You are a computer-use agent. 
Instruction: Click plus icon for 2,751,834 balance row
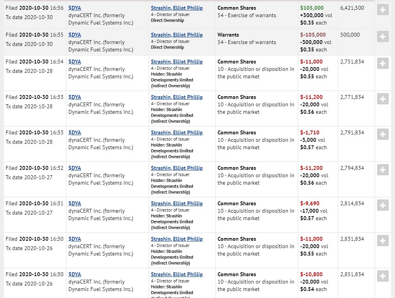tap(383, 63)
